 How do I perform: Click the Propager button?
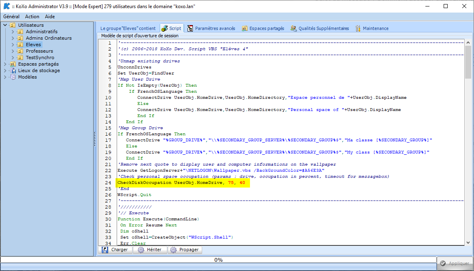point(185,250)
